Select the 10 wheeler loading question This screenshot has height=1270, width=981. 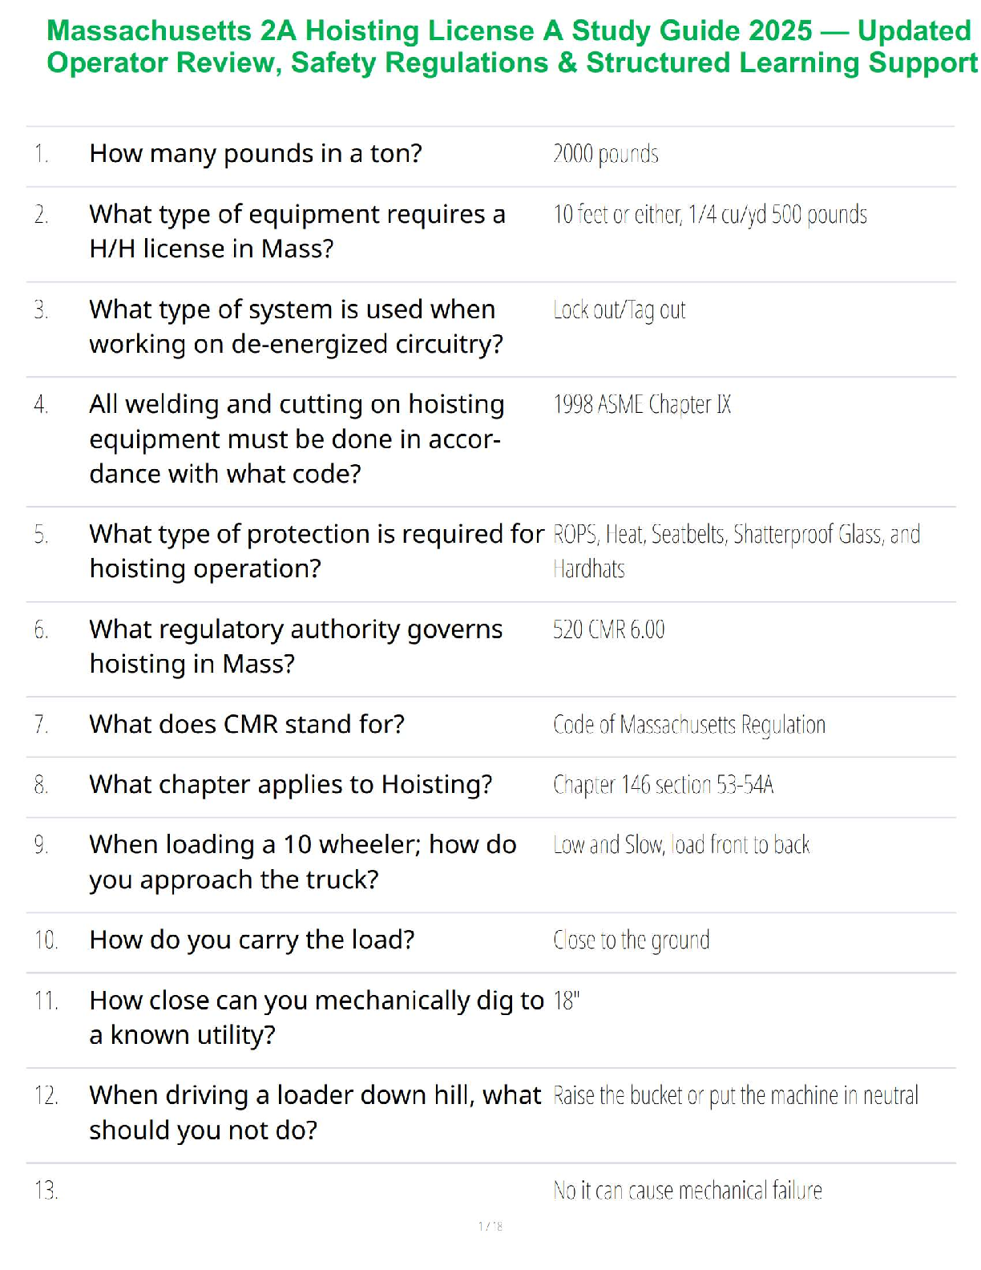point(302,862)
